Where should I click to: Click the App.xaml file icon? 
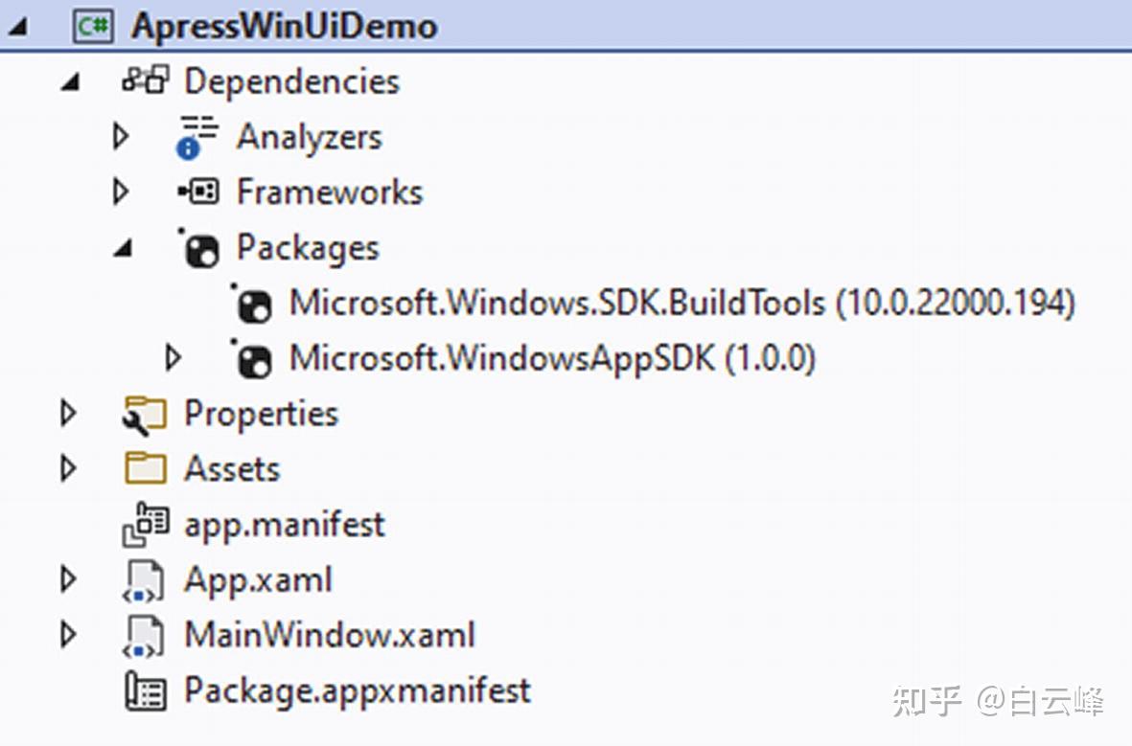tap(145, 580)
